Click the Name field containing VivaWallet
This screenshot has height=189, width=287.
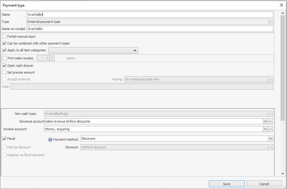(149, 15)
